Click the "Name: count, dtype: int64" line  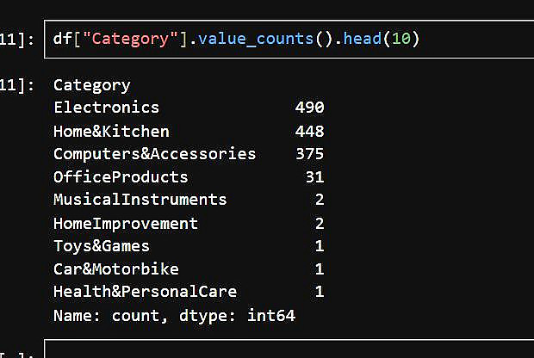(174, 315)
